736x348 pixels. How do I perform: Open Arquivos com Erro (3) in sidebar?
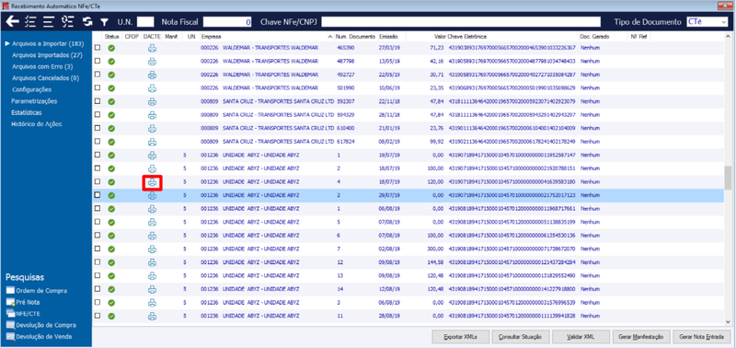tap(42, 66)
